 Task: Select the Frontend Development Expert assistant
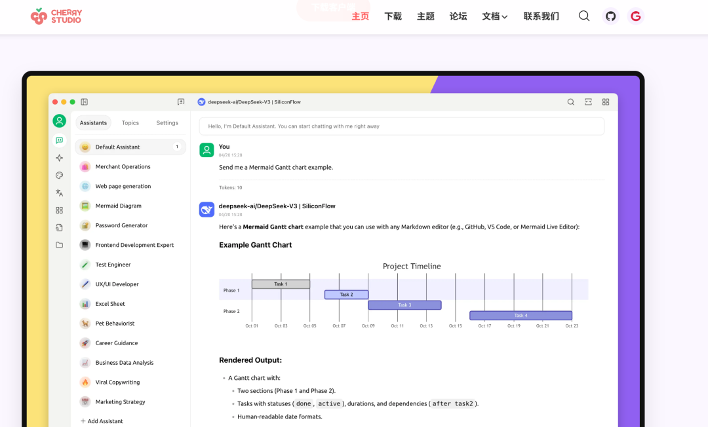130,245
